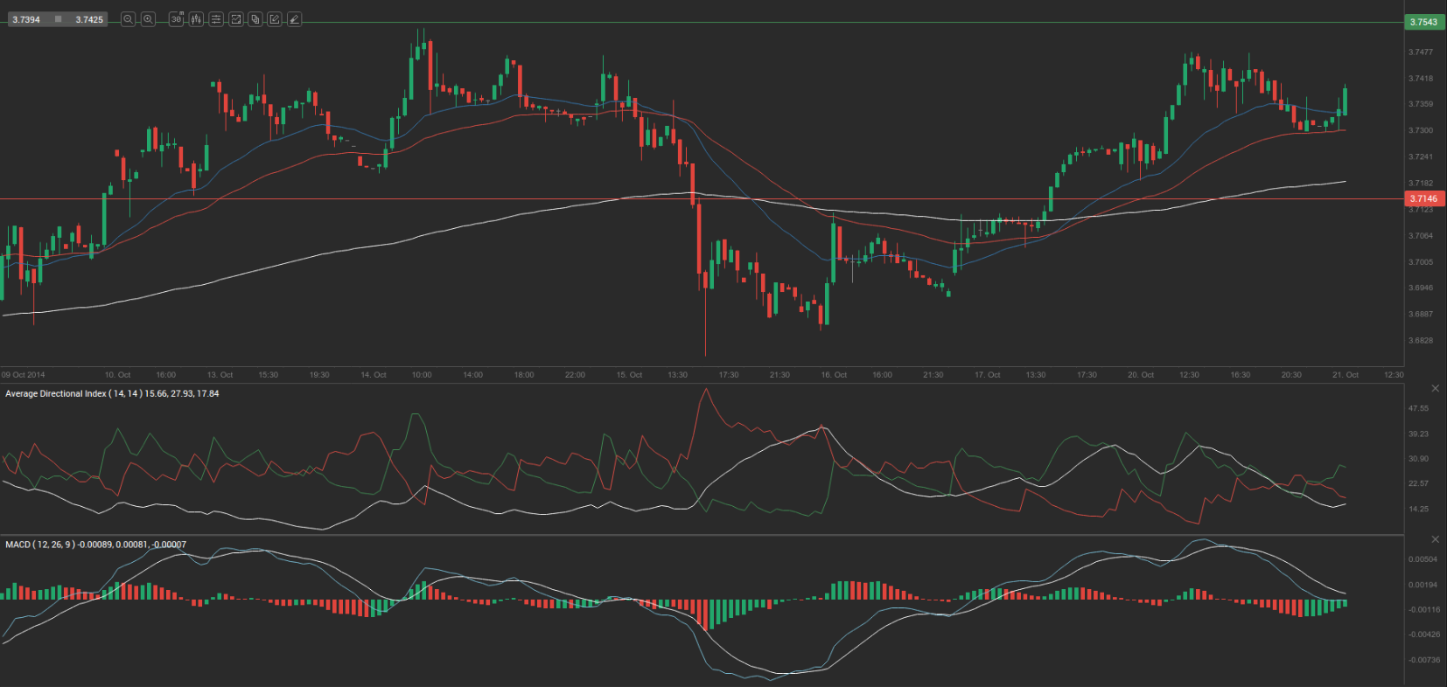Image resolution: width=1447 pixels, height=687 pixels.
Task: Close the MACD indicator panel
Action: tap(1435, 539)
